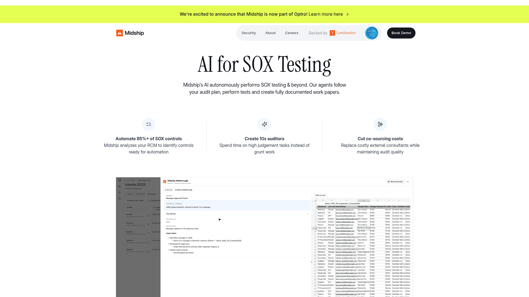This screenshot has width=529, height=297.
Task: Click the help icon in the demo sidebar
Action: tap(120, 199)
